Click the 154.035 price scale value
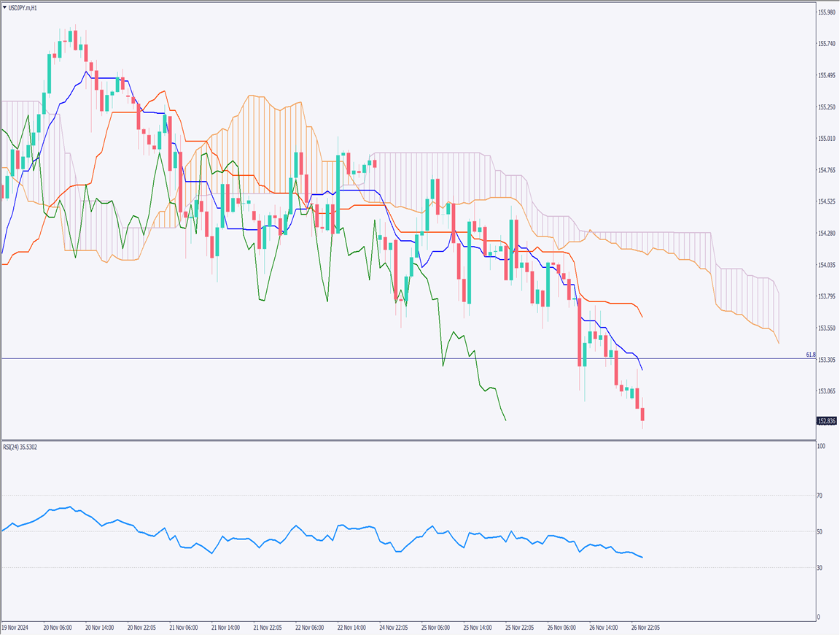Image resolution: width=840 pixels, height=635 pixels. point(826,265)
